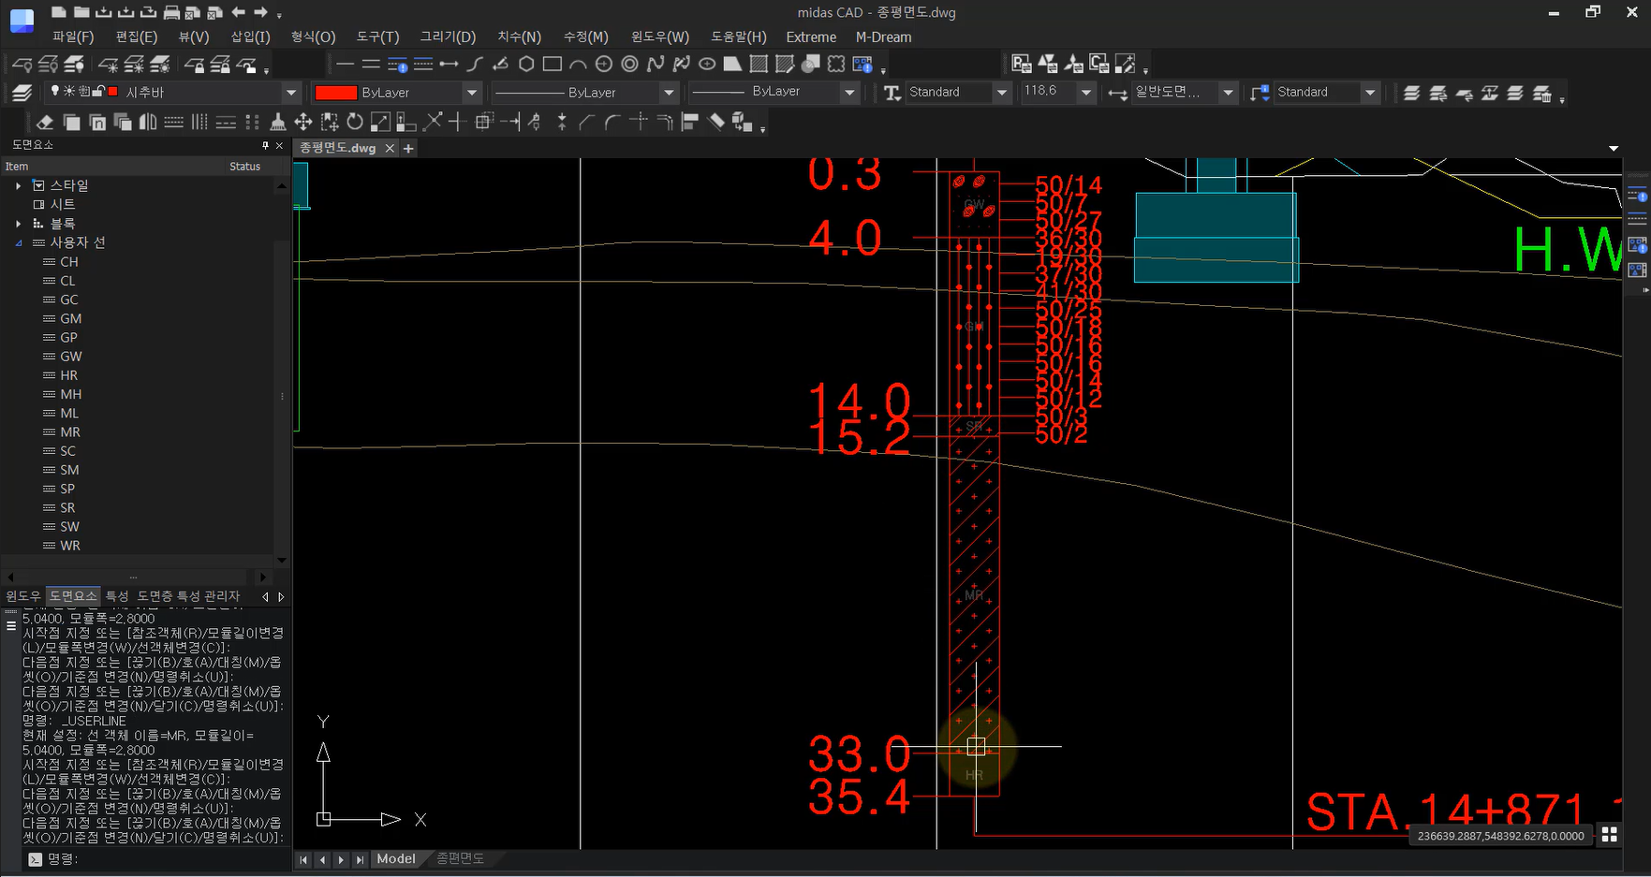1651x877 pixels.
Task: Select the Spline curve tool
Action: coord(656,65)
